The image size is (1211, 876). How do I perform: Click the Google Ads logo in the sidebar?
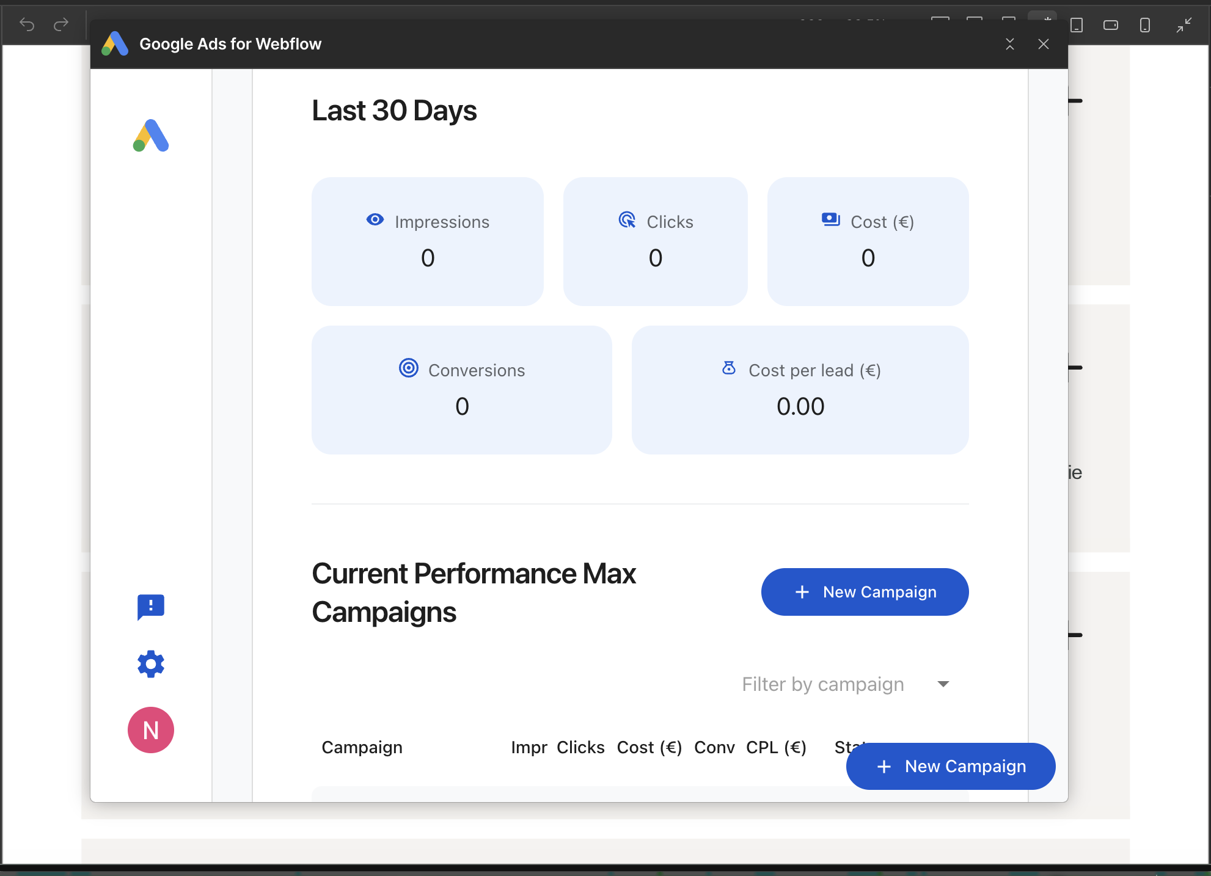(x=151, y=135)
